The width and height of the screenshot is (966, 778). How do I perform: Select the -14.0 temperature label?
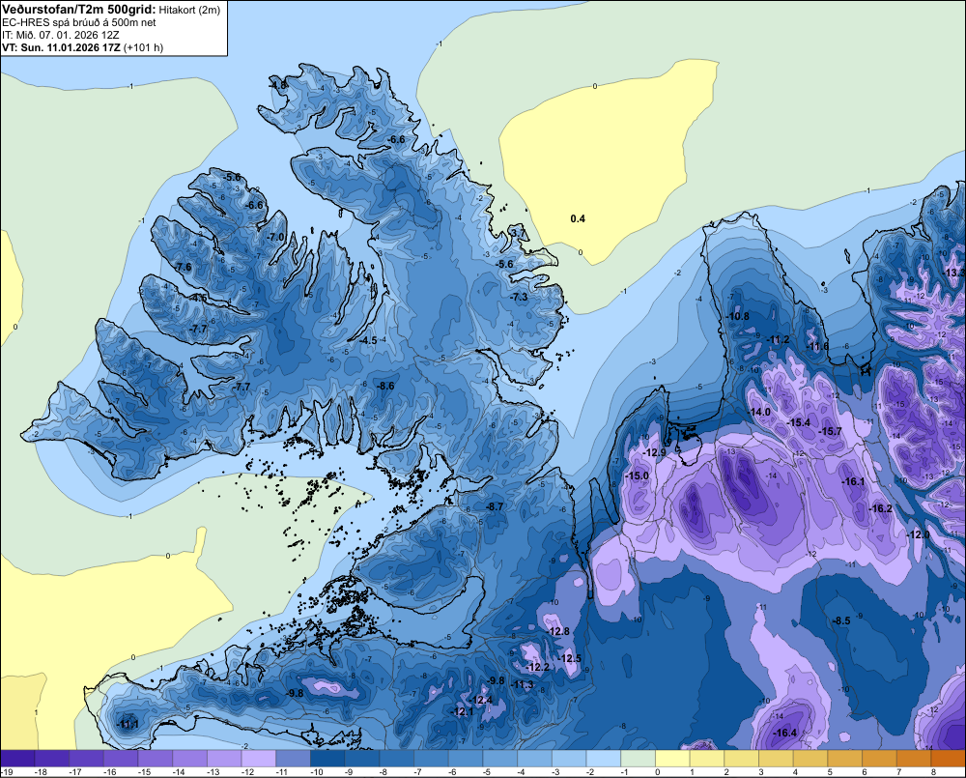(759, 412)
